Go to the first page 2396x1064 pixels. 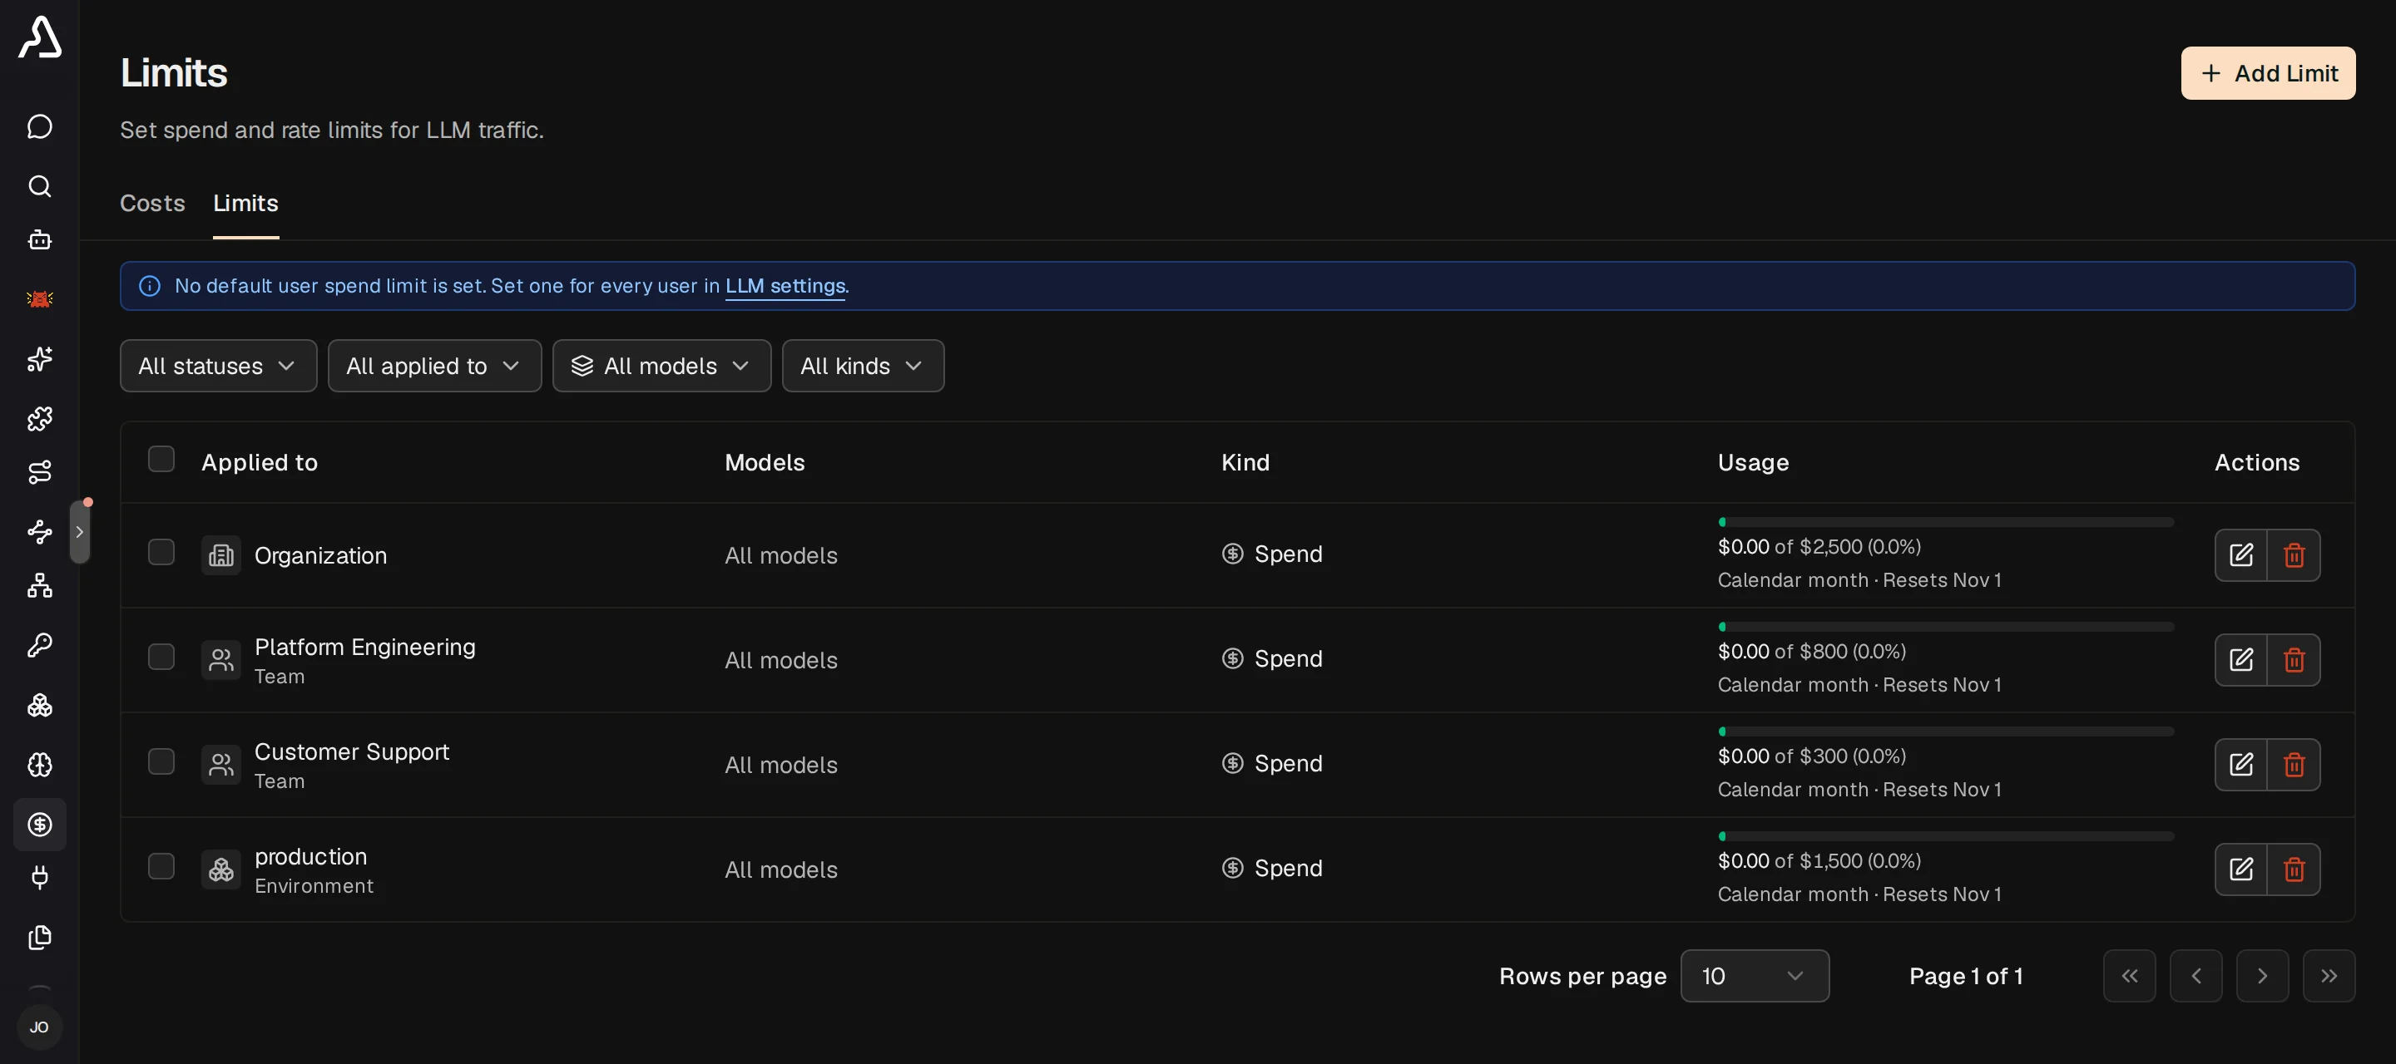[x=2129, y=976]
